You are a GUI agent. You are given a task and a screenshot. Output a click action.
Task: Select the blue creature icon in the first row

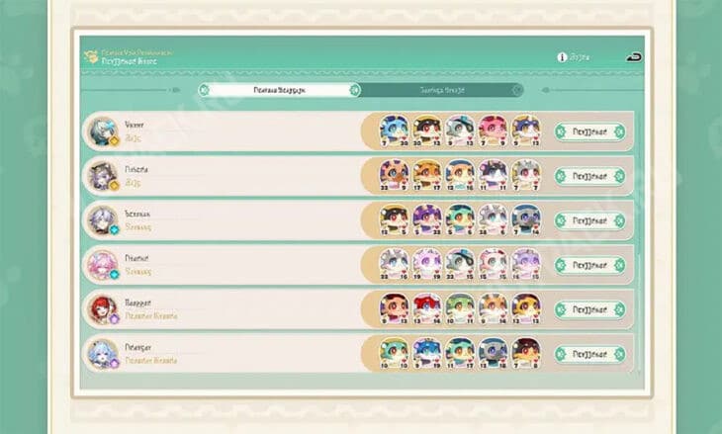coord(395,130)
